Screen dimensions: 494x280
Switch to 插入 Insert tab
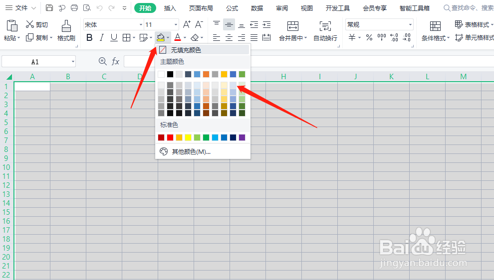pos(170,8)
